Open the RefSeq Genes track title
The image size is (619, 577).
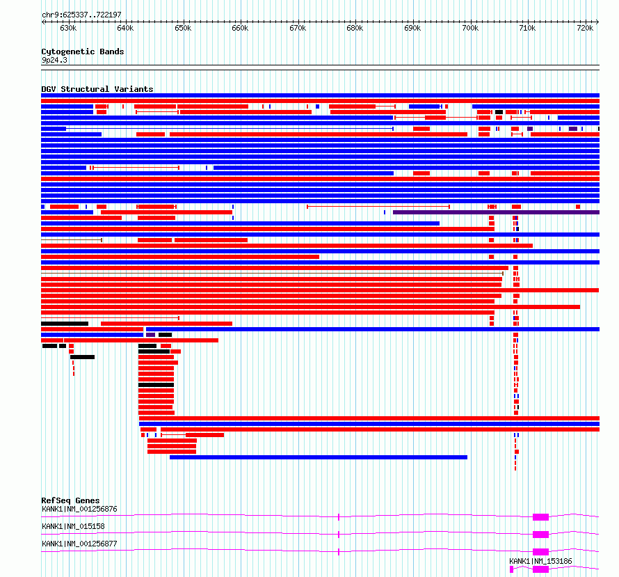[x=70, y=500]
